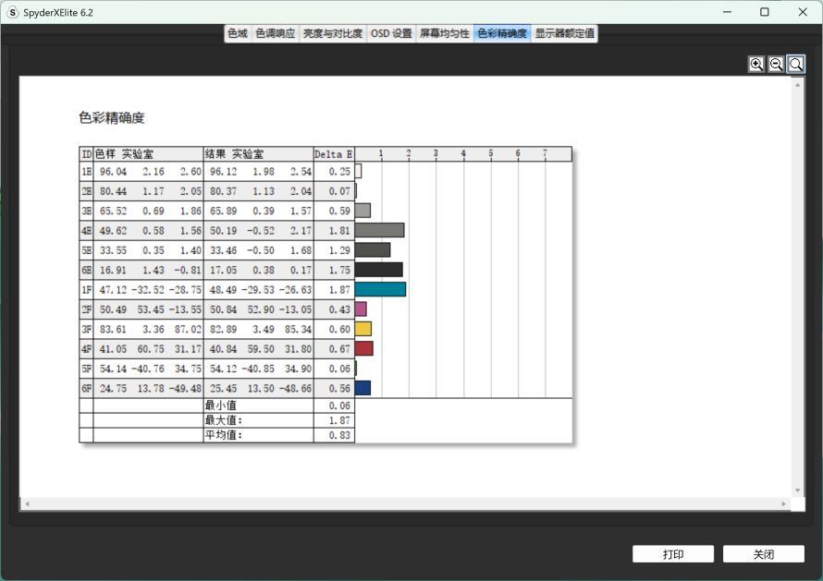
Task: Click the dark 6E color bar
Action: 379,270
